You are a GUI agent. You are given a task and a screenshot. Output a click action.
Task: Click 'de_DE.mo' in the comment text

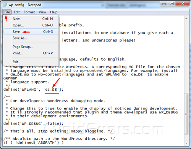tap(19, 75)
